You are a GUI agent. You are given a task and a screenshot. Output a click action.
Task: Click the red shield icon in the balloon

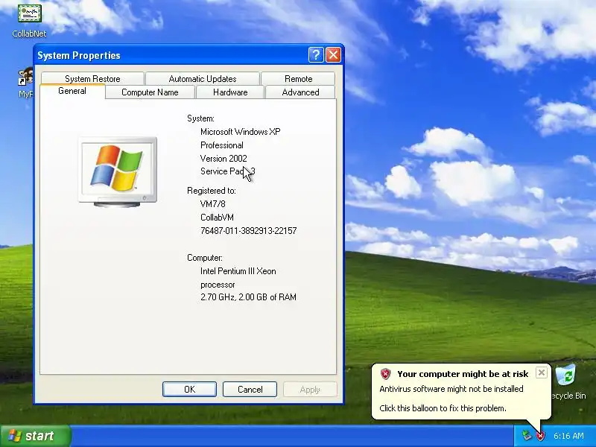385,374
